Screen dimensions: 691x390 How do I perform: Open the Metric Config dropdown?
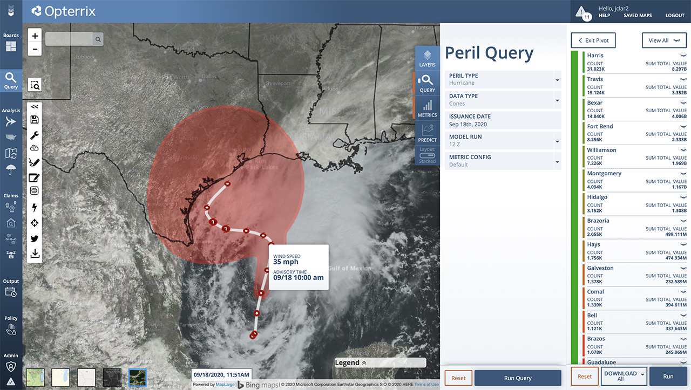tap(503, 161)
